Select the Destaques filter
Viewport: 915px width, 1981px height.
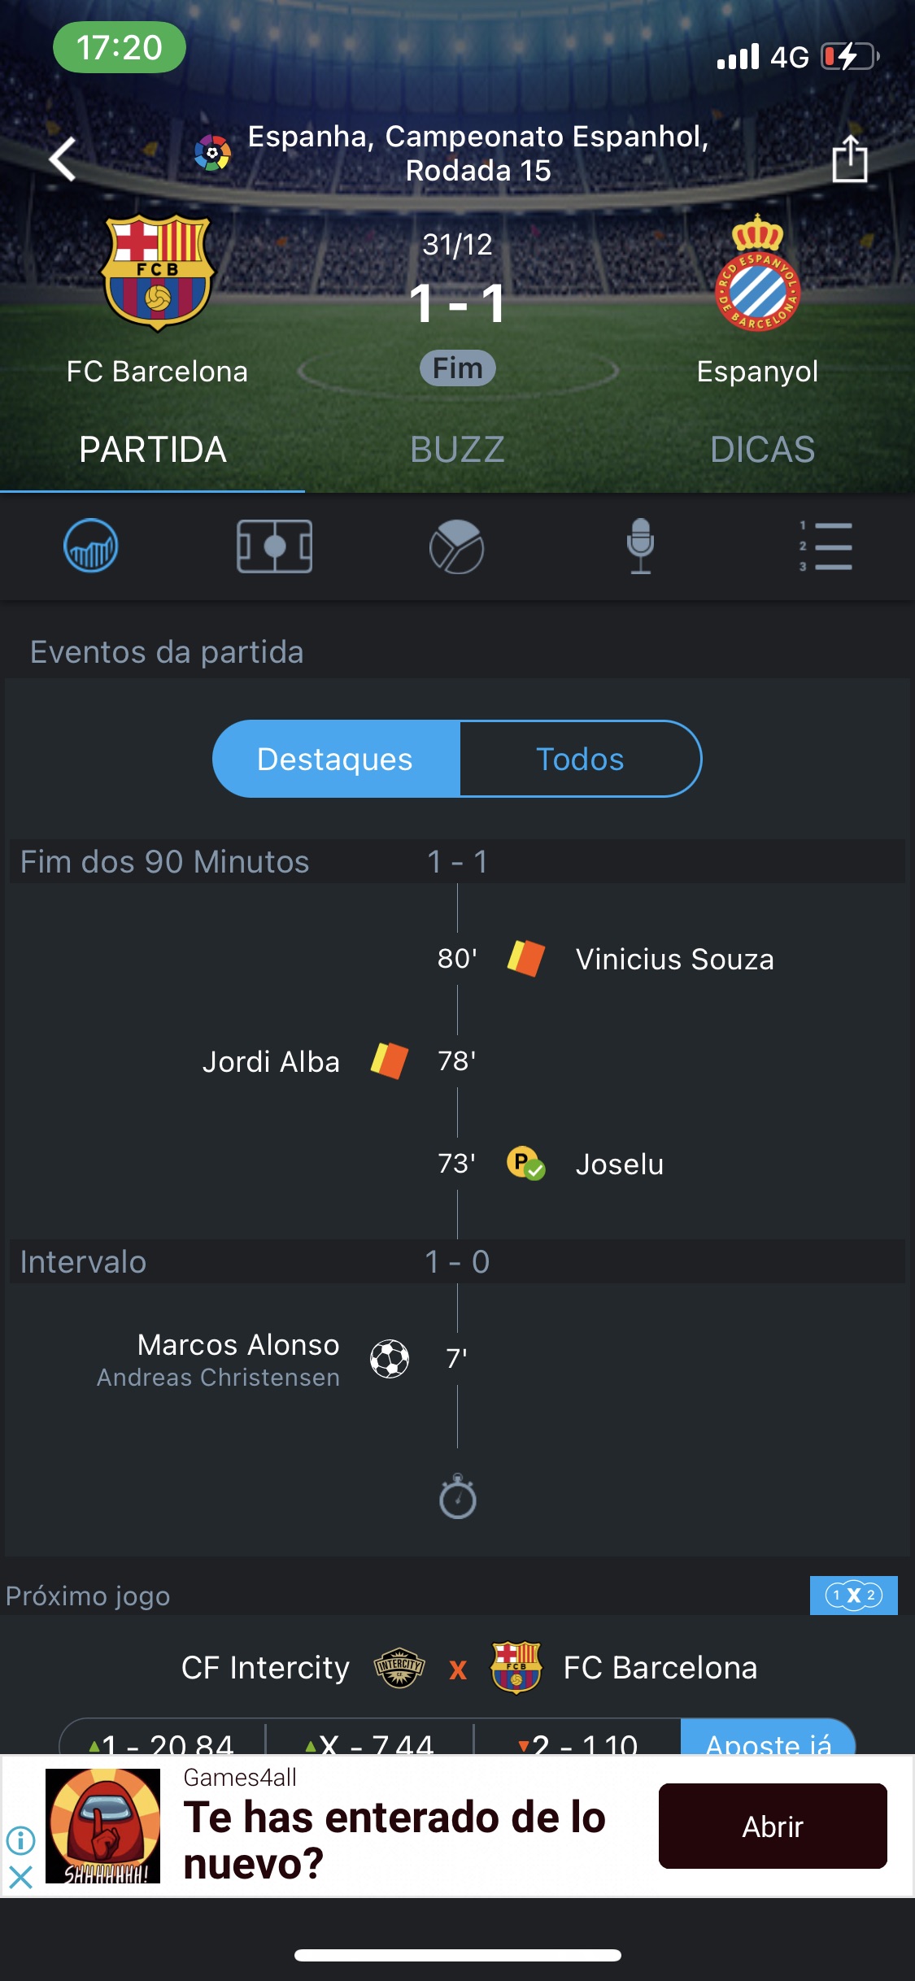(x=336, y=759)
